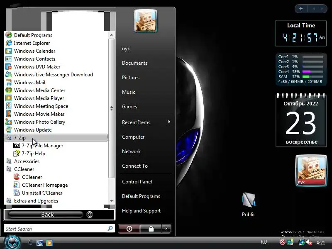Click the sidebar add gadget plus button
Viewport: 332px width, 249px height.
300,9
